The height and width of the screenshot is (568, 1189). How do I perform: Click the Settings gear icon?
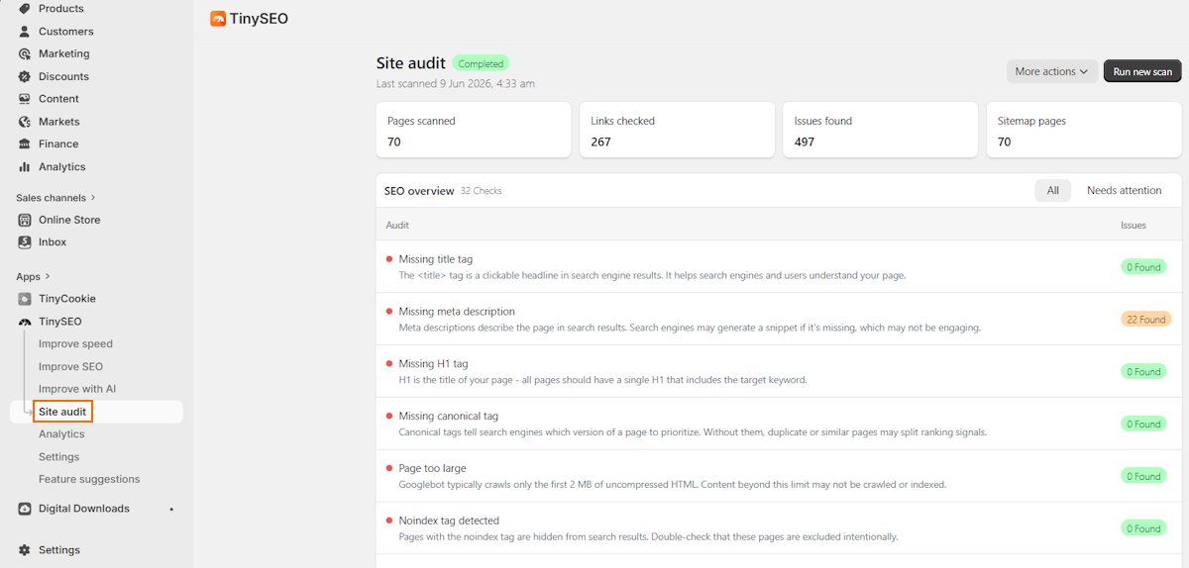[25, 550]
